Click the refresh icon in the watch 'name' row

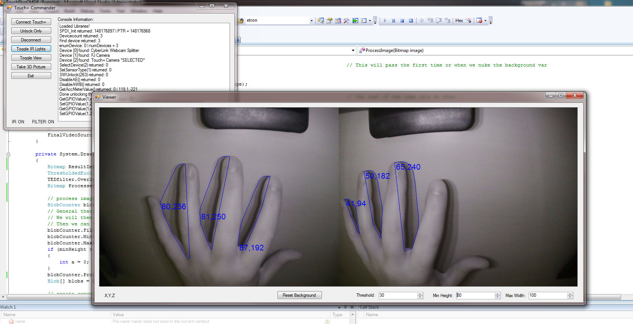click(x=327, y=321)
